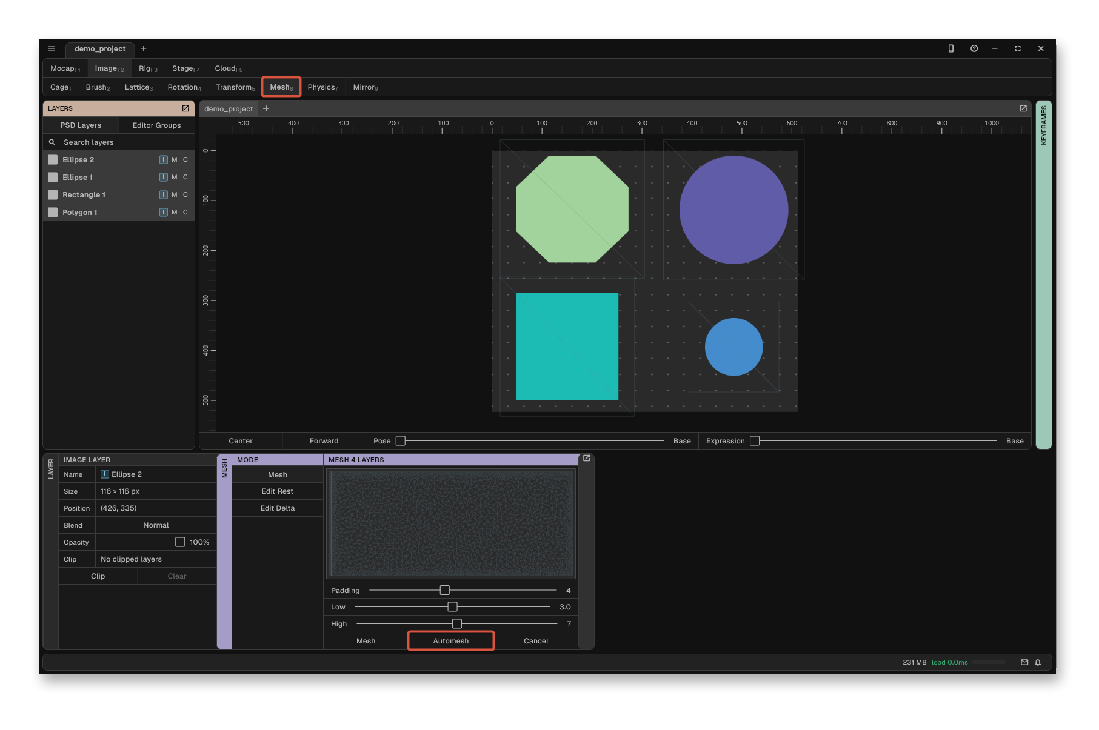Expand the KEYFRAMES side panel
This screenshot has width=1099, height=730.
1043,274
